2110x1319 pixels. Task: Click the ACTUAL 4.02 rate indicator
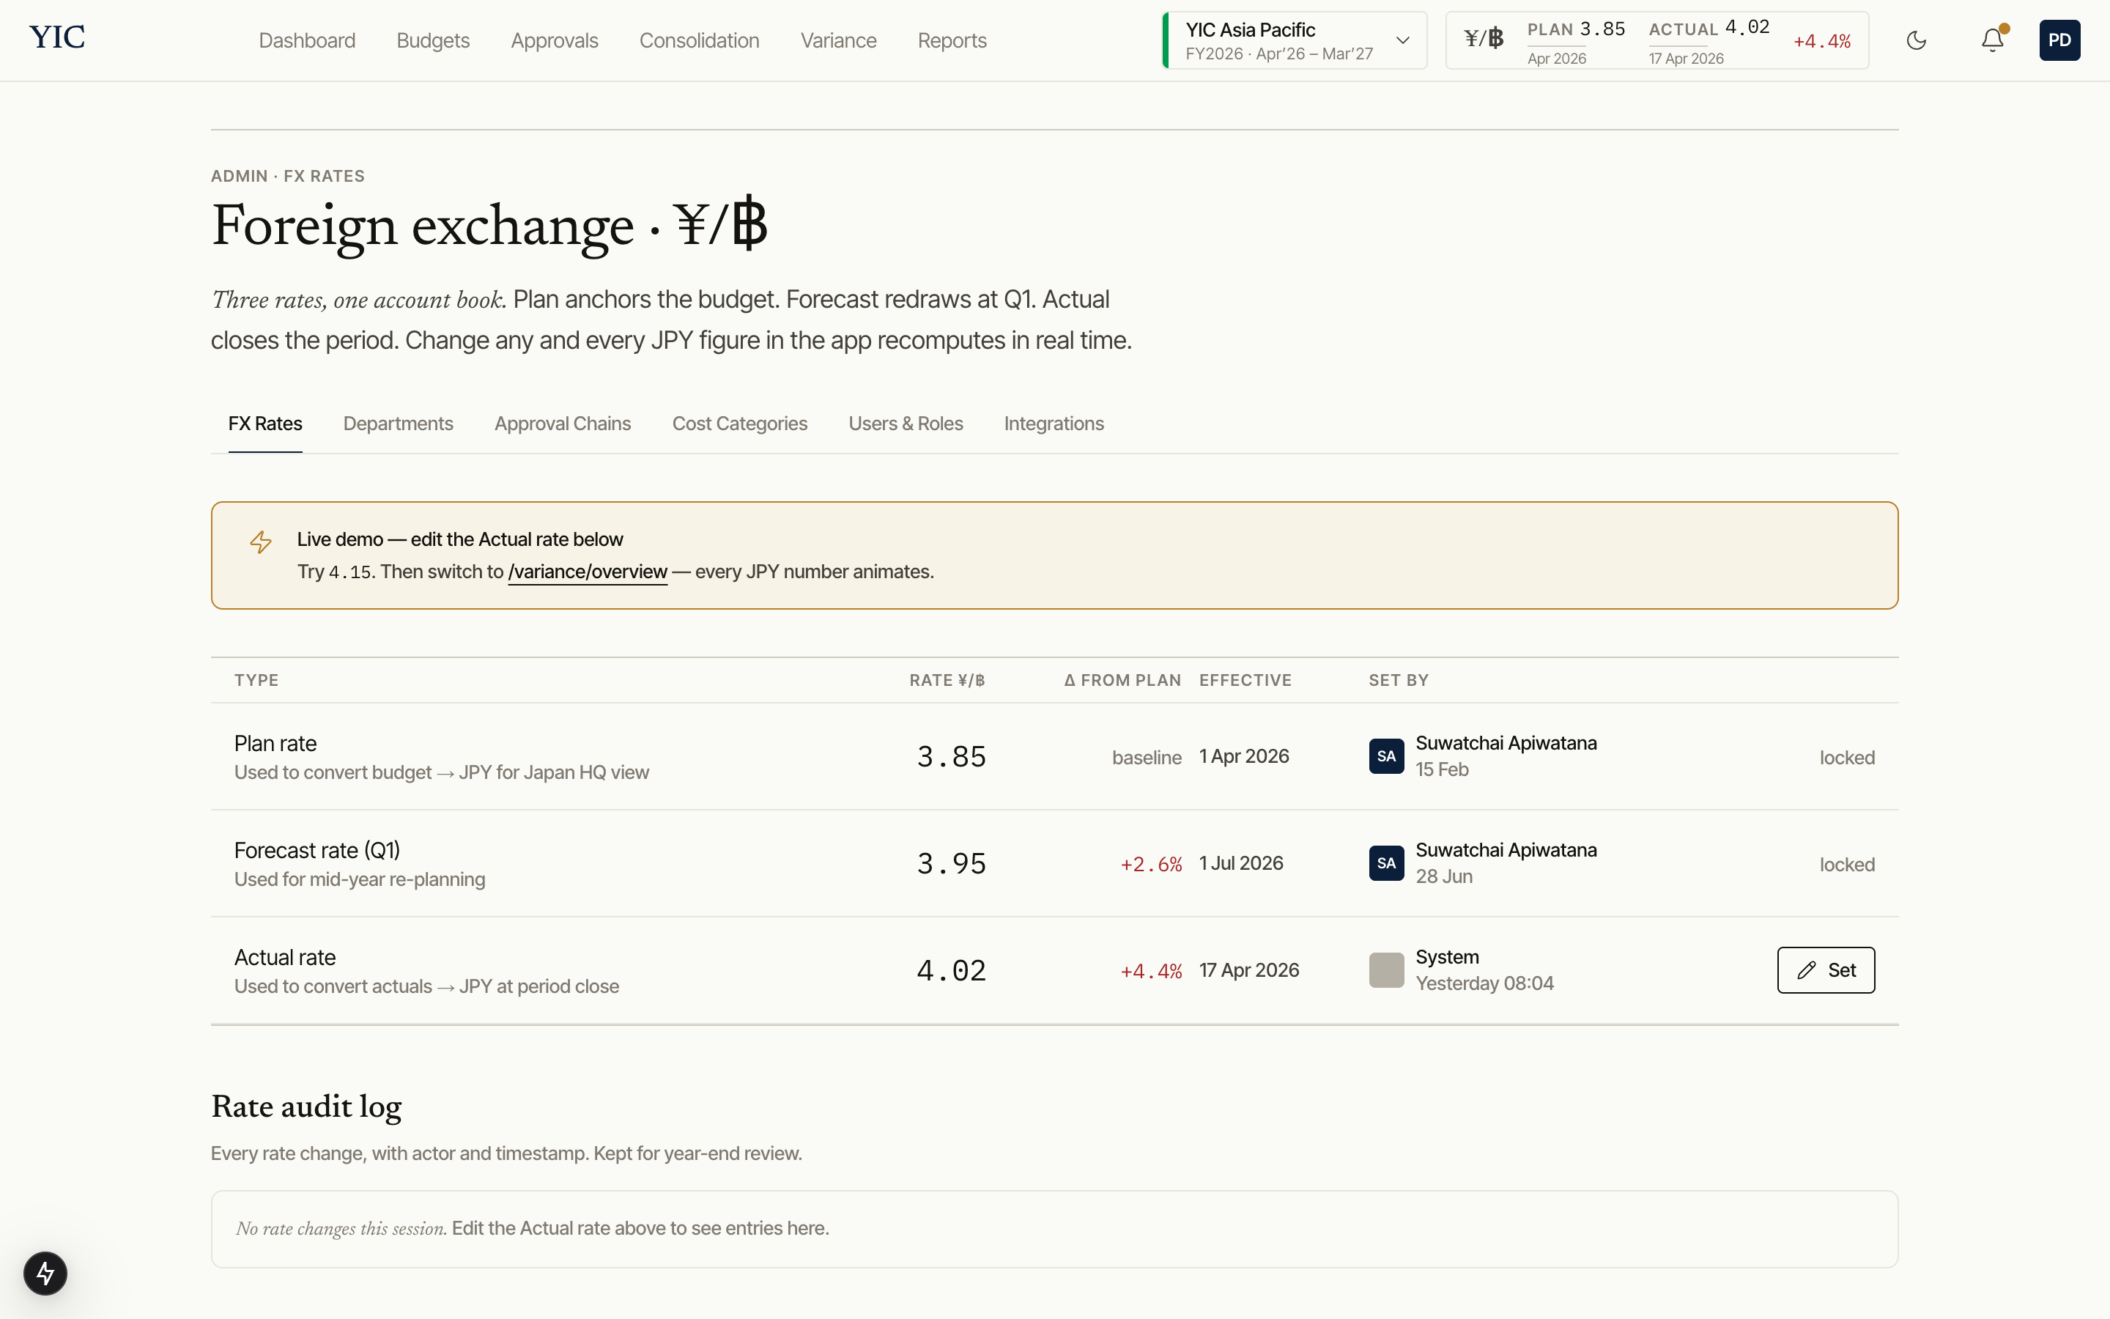(x=1708, y=29)
